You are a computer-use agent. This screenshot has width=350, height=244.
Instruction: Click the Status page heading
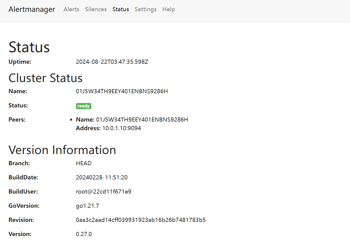[x=29, y=47]
